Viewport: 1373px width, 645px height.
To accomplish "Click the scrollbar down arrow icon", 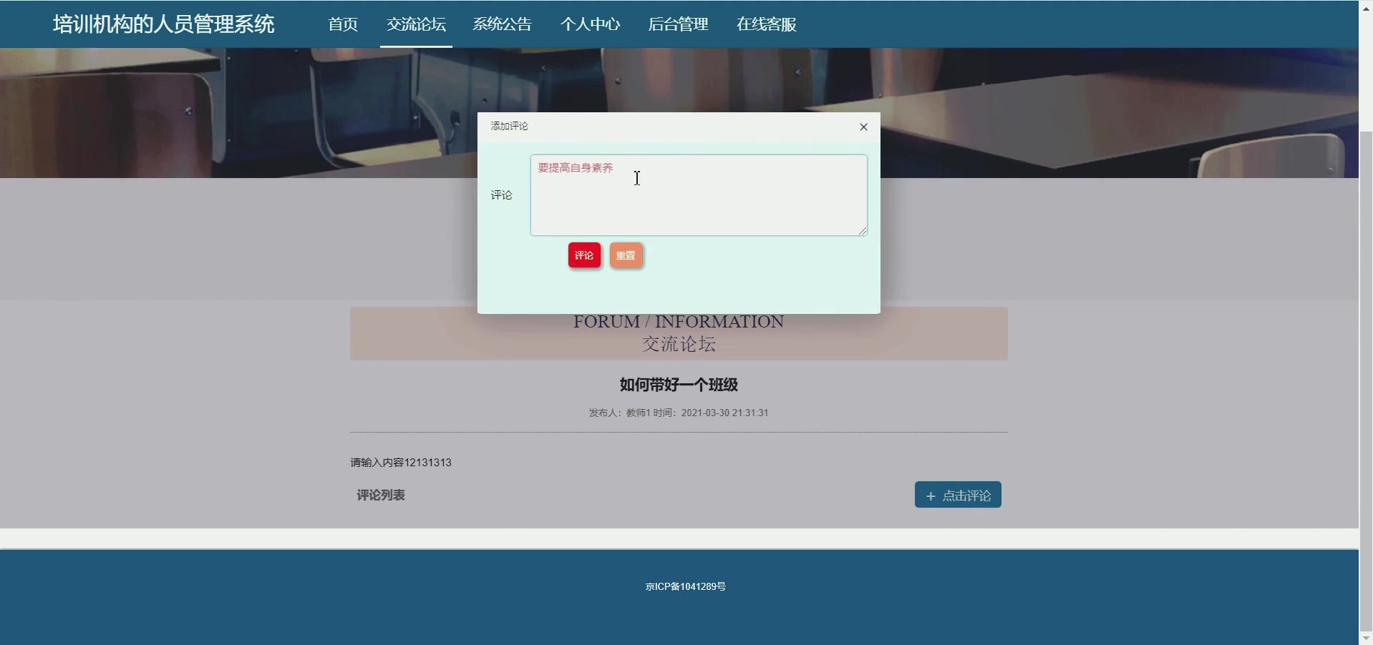I will (x=1366, y=637).
